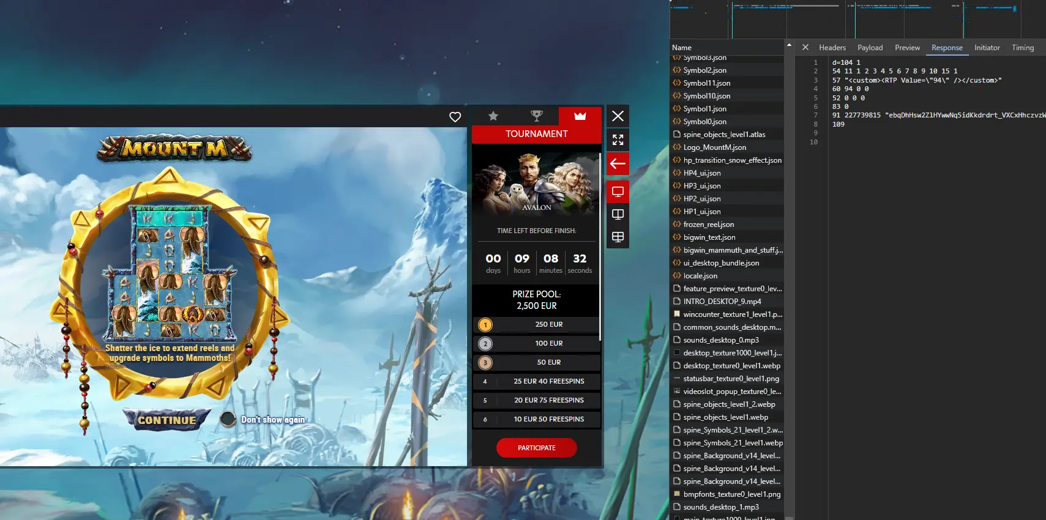Select two-screen split layout icon
Image resolution: width=1046 pixels, height=520 pixels.
[x=618, y=215]
